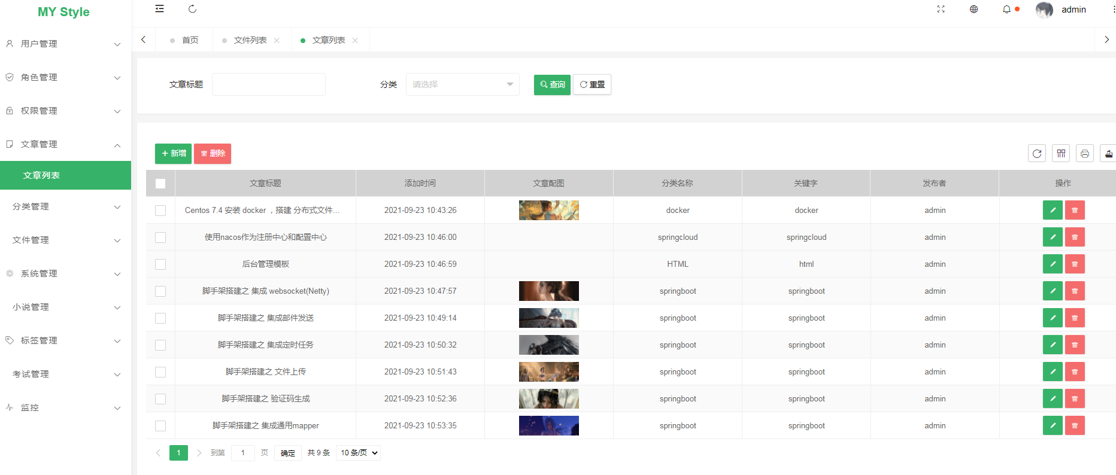Screen dimensions: 1116x475
Task: Click the green 查询 search button
Action: coord(552,84)
